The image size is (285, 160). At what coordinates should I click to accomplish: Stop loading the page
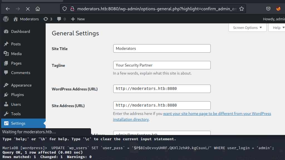28,9
